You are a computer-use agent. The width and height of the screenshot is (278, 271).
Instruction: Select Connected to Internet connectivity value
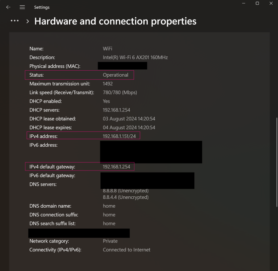pyautogui.click(x=127, y=250)
